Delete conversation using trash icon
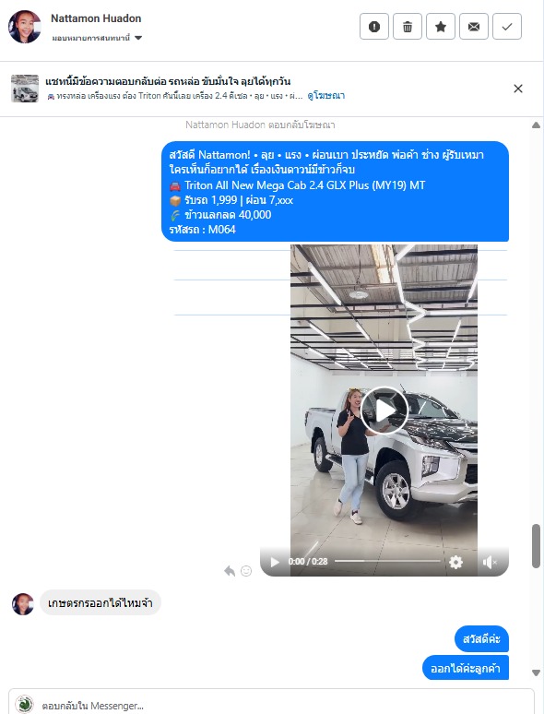 [x=408, y=27]
